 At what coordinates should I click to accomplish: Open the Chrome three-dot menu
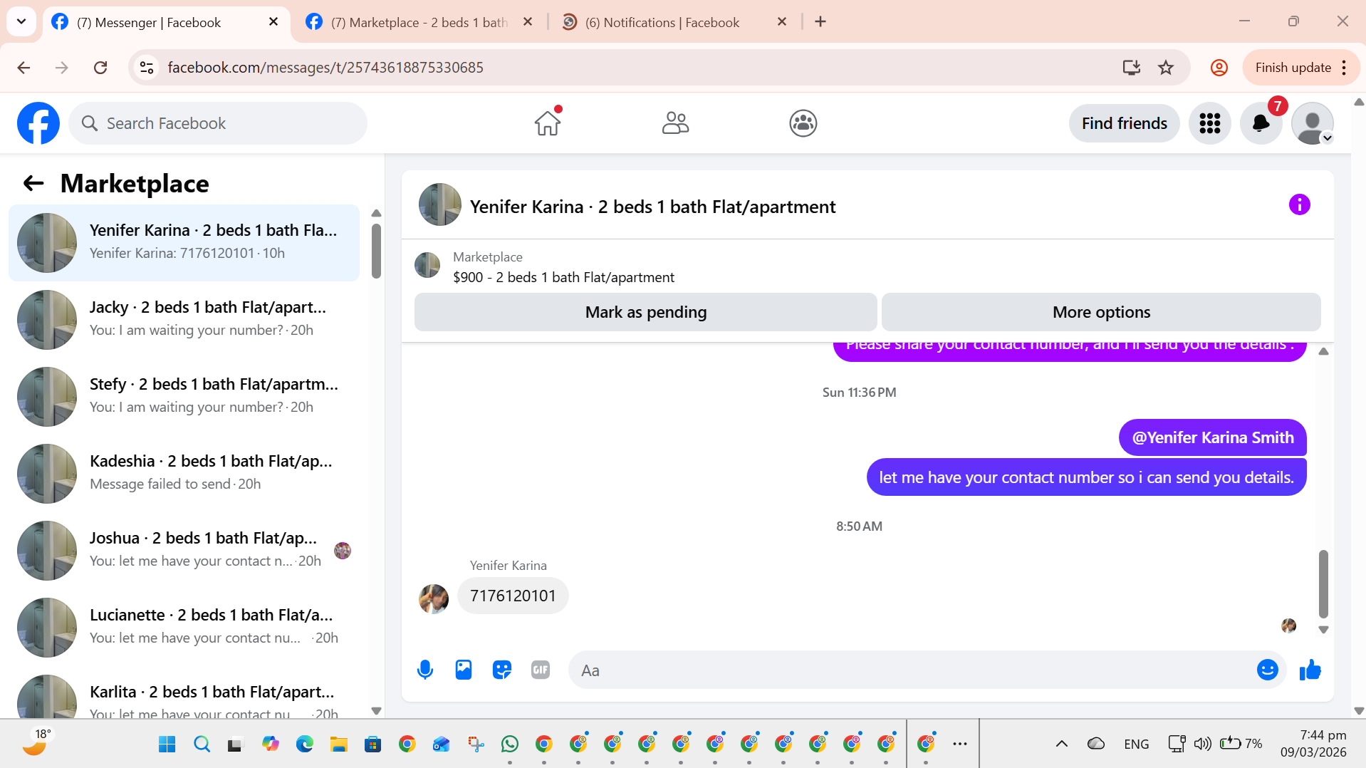click(x=1344, y=68)
